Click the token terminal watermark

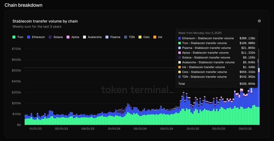(x=137, y=90)
